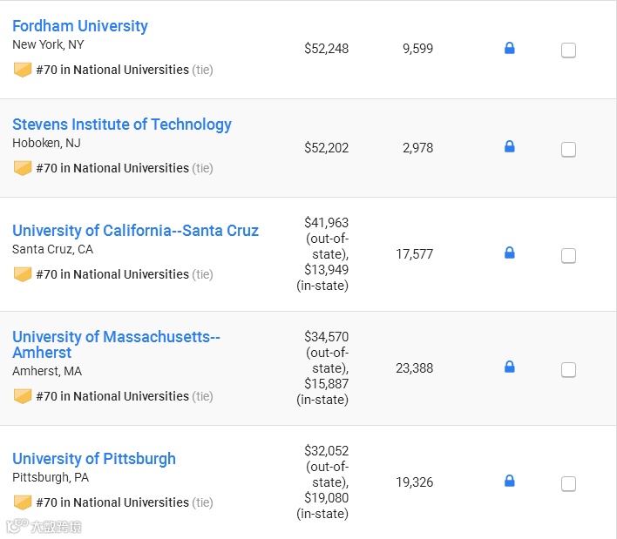Enable the checkbox for University of Massachusetts--Amherst
Screen dimensions: 617x539
pyautogui.click(x=568, y=370)
